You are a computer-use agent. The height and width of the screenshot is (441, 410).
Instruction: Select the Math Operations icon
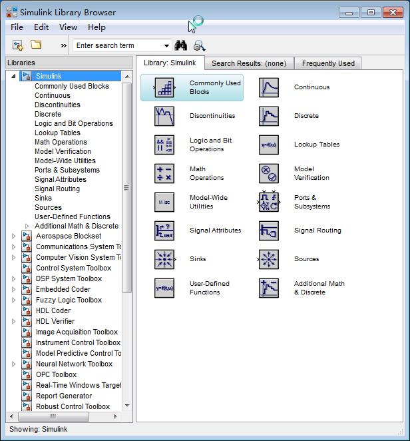(164, 173)
